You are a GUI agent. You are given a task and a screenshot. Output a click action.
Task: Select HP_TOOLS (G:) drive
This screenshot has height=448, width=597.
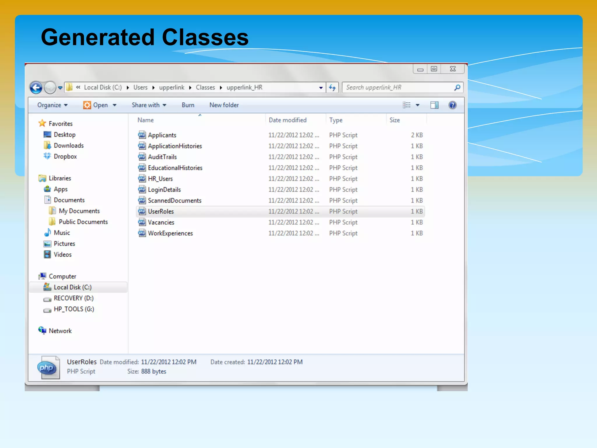(69, 309)
